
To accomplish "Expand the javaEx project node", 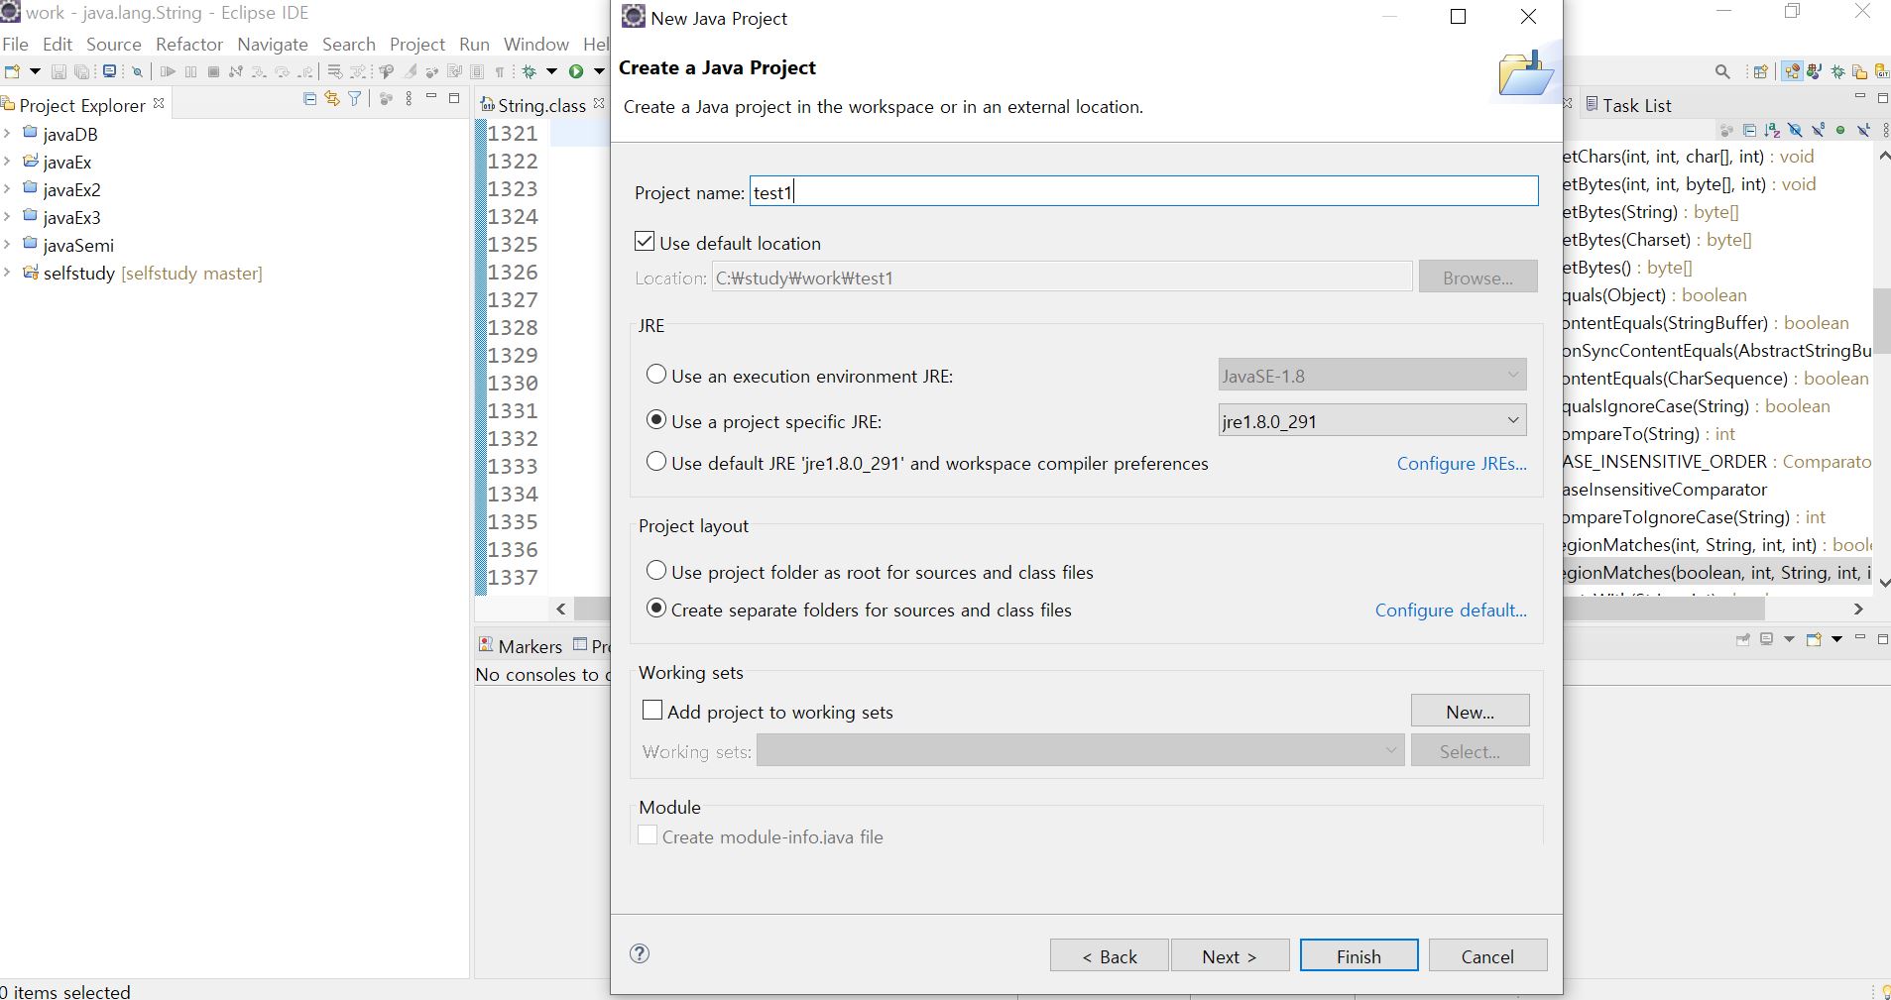I will (8, 162).
